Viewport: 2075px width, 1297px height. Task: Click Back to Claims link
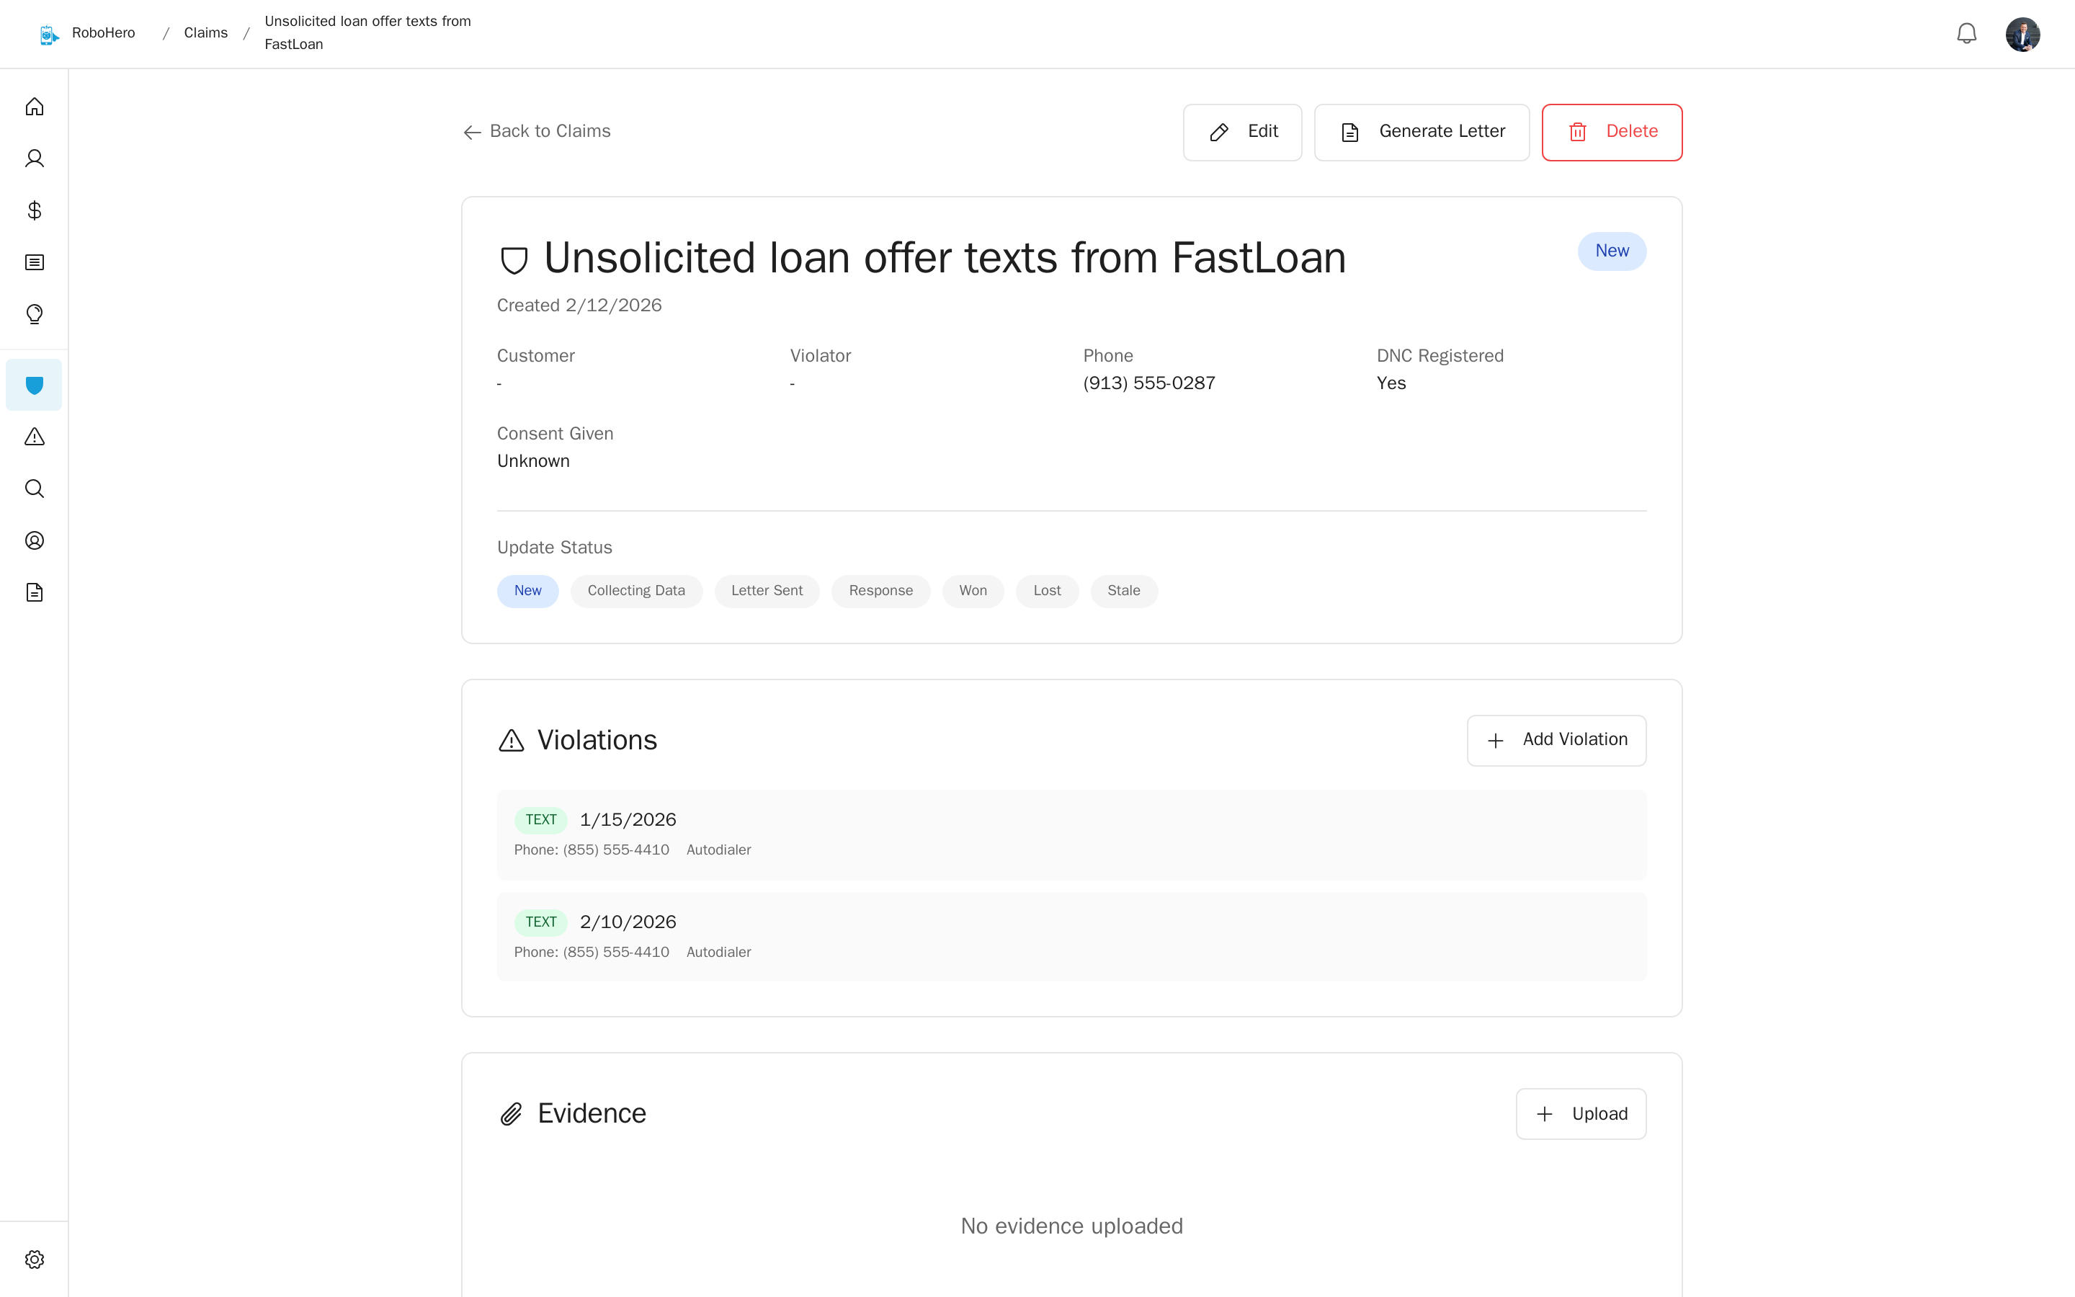pos(537,131)
